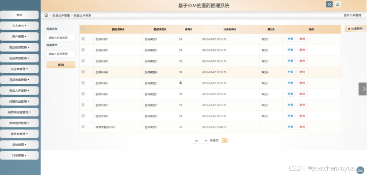
Task: Check the row for 药品名称1
Action: tap(83, 39)
